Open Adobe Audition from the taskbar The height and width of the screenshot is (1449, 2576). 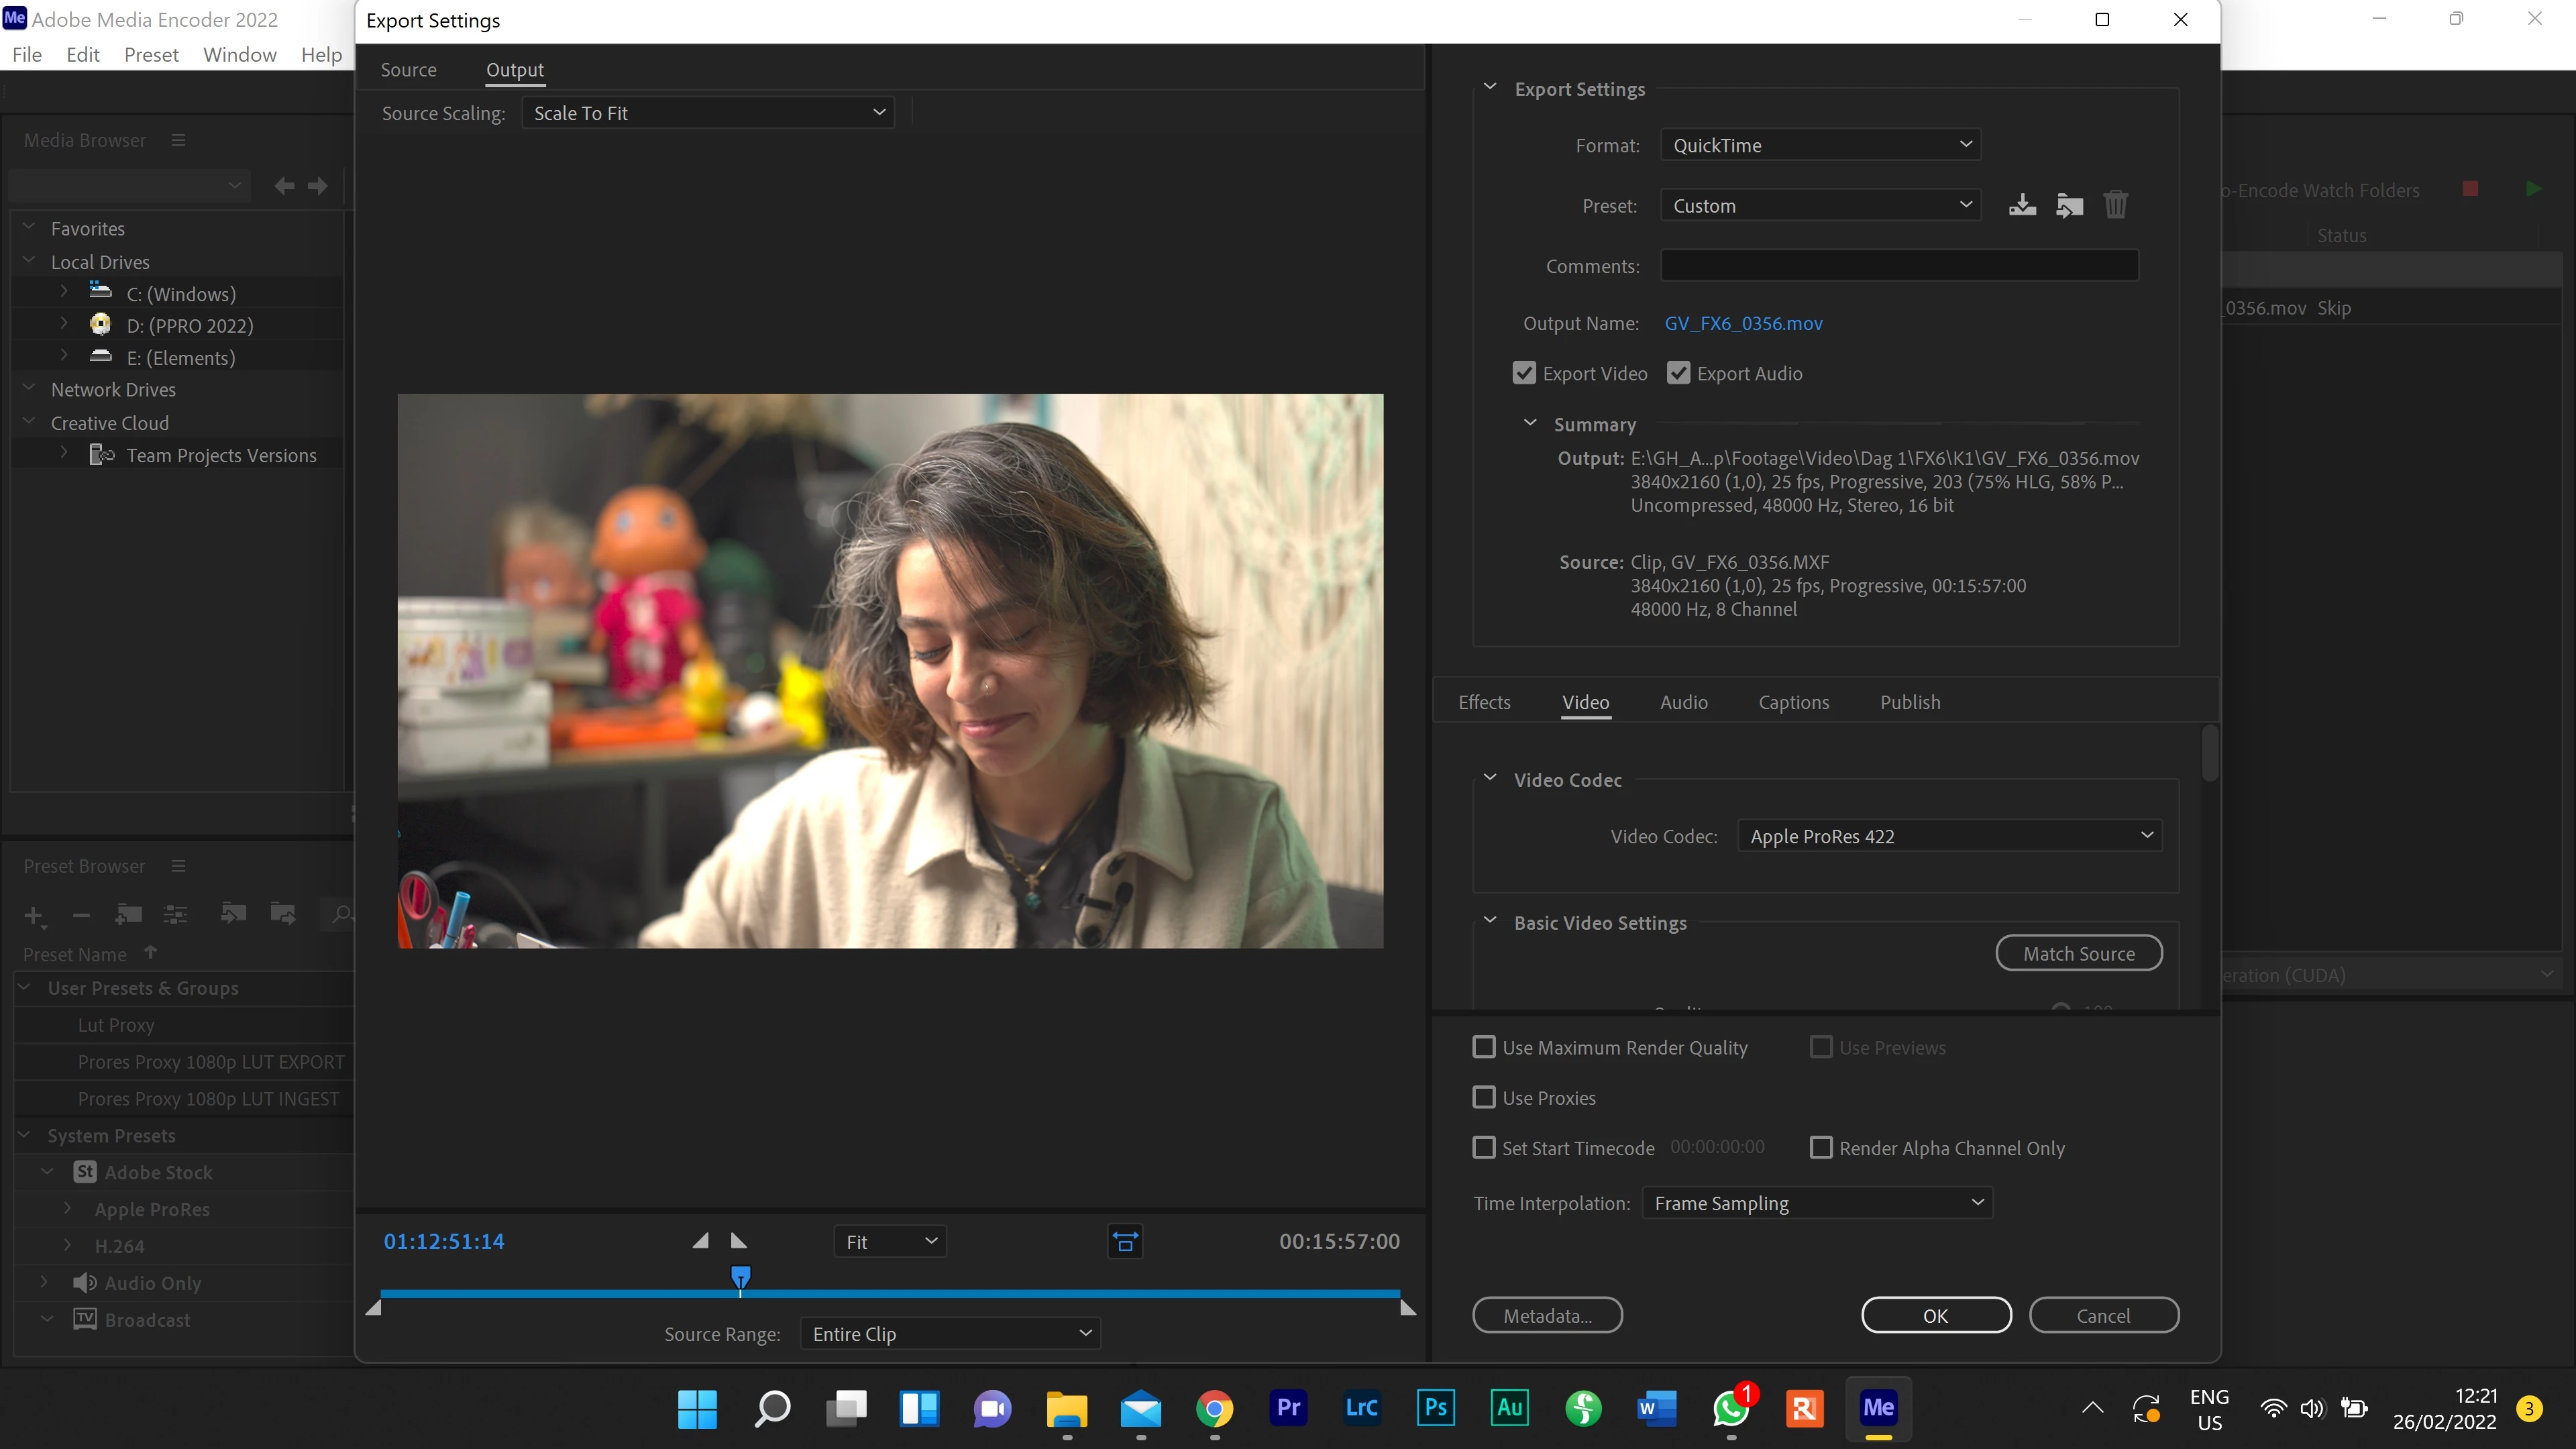pyautogui.click(x=1509, y=1408)
